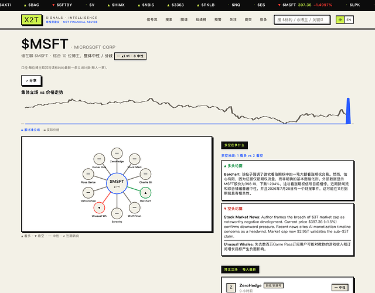The image size is (375, 293).
Task: Open the 信号流 nav item
Action: point(152,19)
